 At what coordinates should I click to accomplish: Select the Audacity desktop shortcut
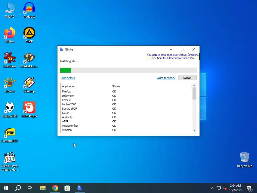29,11
